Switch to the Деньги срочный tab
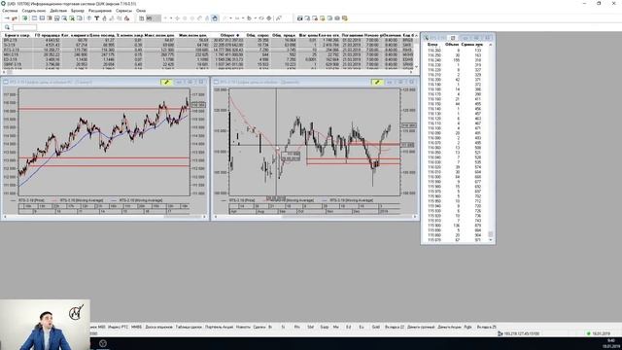 point(421,327)
